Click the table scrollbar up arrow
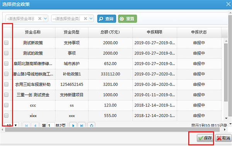The width and height of the screenshot is (232, 146). click(226, 41)
